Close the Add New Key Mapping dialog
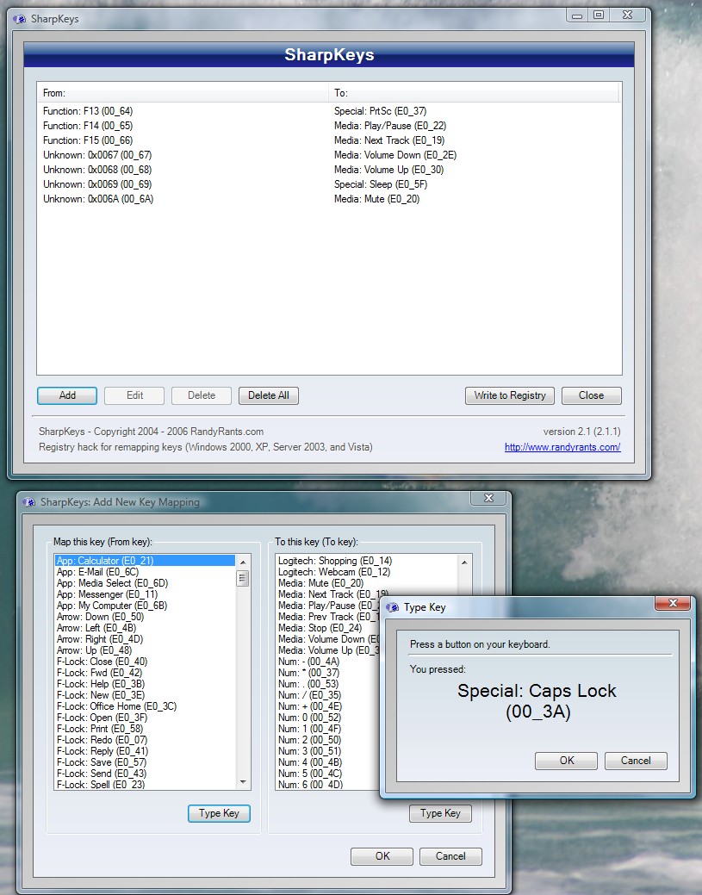The height and width of the screenshot is (895, 702). point(488,498)
